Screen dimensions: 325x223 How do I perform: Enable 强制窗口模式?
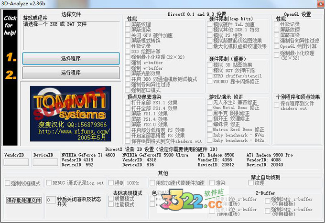tap(128, 90)
